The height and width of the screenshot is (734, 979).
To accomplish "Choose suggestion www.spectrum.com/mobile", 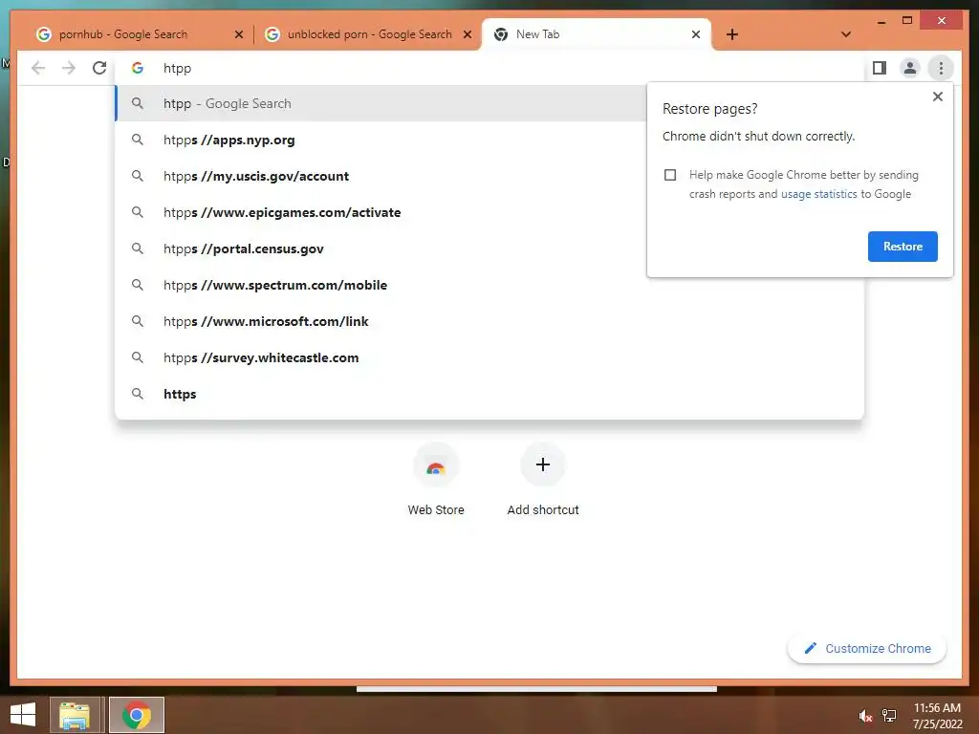I will point(489,285).
